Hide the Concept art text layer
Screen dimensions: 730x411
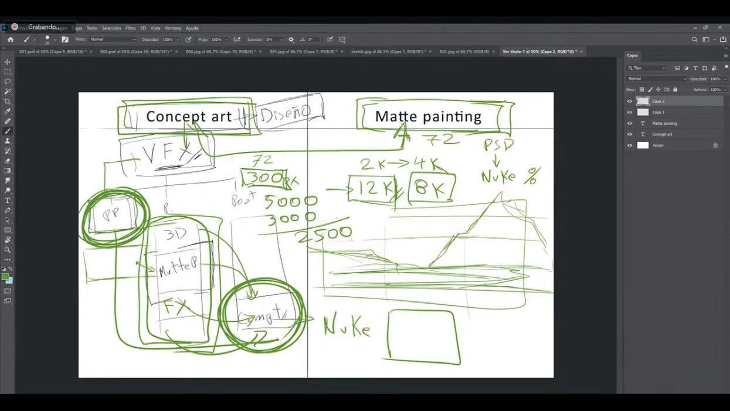[x=630, y=134]
